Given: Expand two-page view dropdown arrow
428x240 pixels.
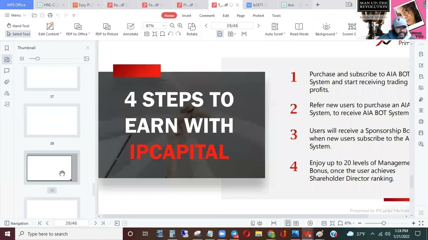Looking at the screenshot, I should click(x=235, y=34).
